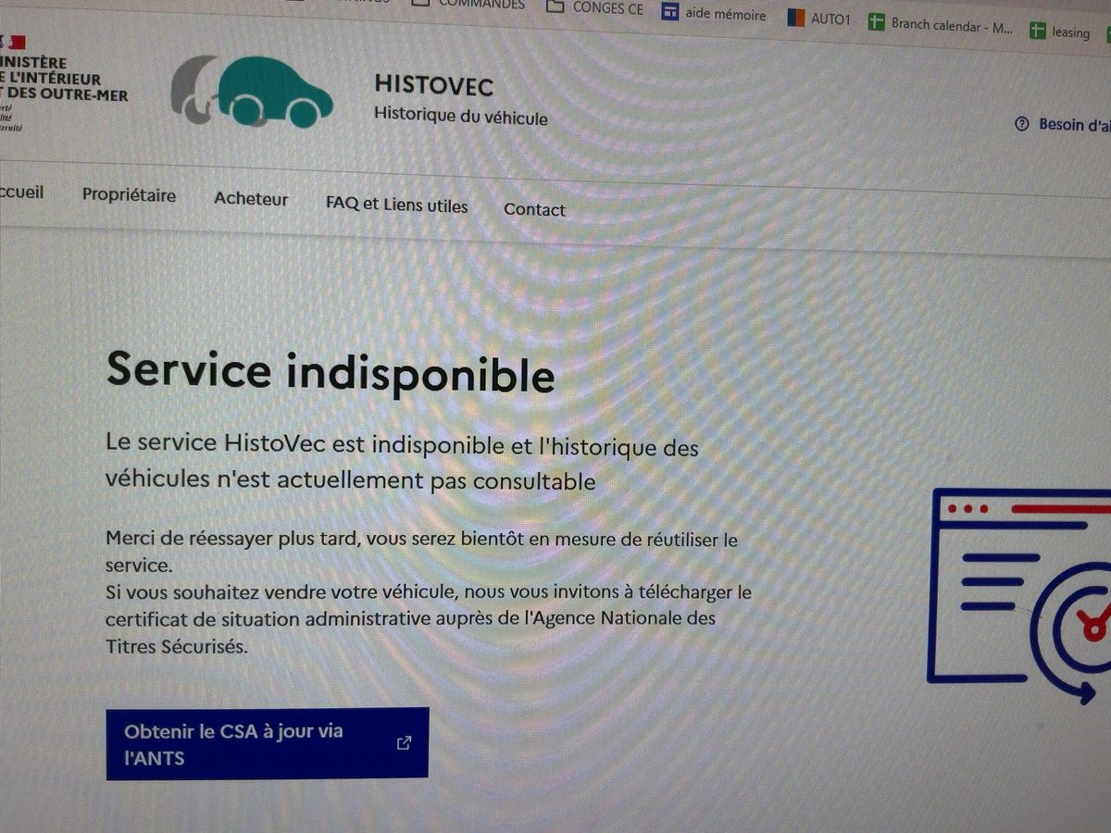Image resolution: width=1111 pixels, height=833 pixels.
Task: Click the HistoVec car logo
Action: click(x=251, y=91)
